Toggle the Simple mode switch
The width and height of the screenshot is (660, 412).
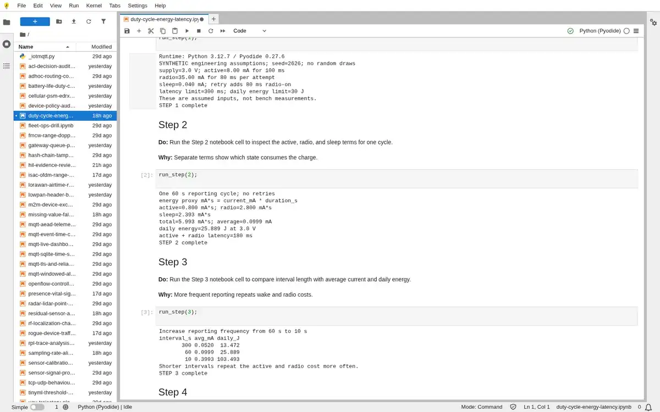(37, 407)
